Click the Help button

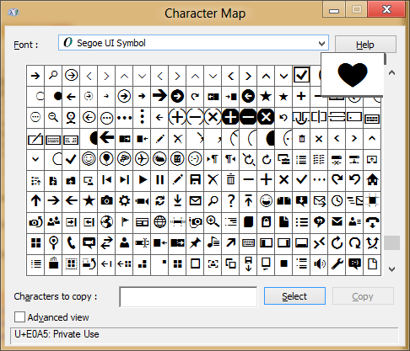pyautogui.click(x=365, y=45)
